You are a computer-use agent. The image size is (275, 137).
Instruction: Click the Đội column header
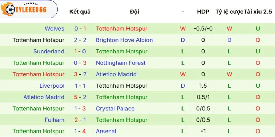[x=135, y=12]
